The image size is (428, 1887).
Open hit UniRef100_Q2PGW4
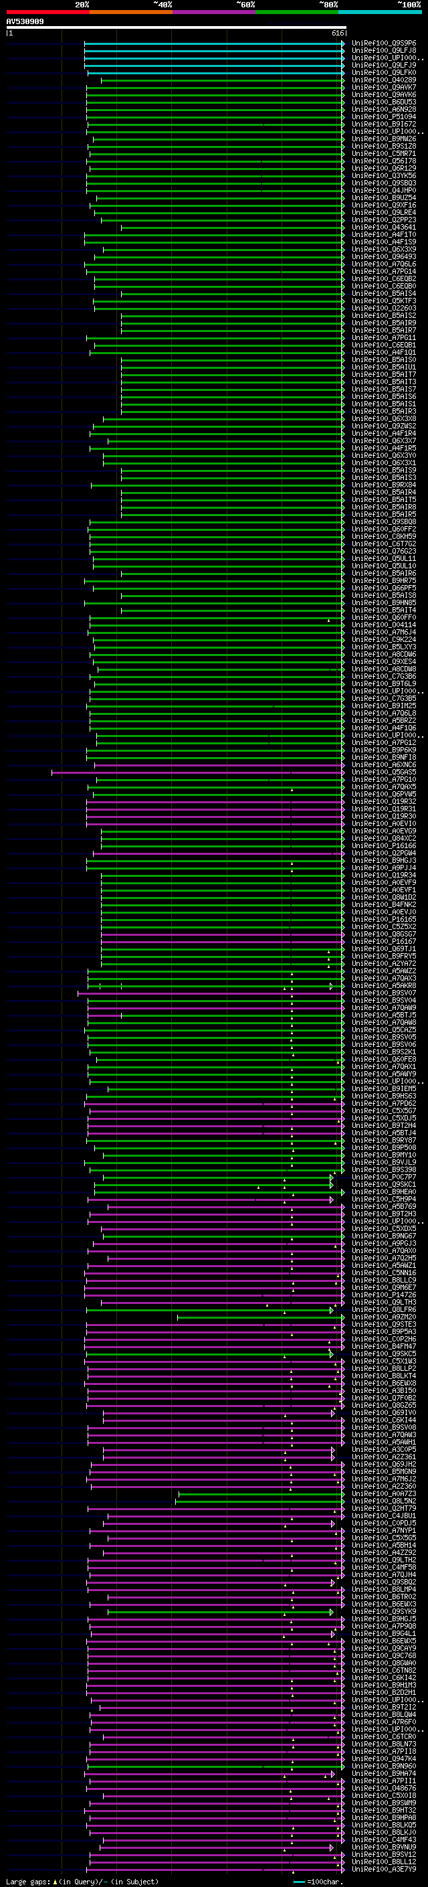pos(384,853)
